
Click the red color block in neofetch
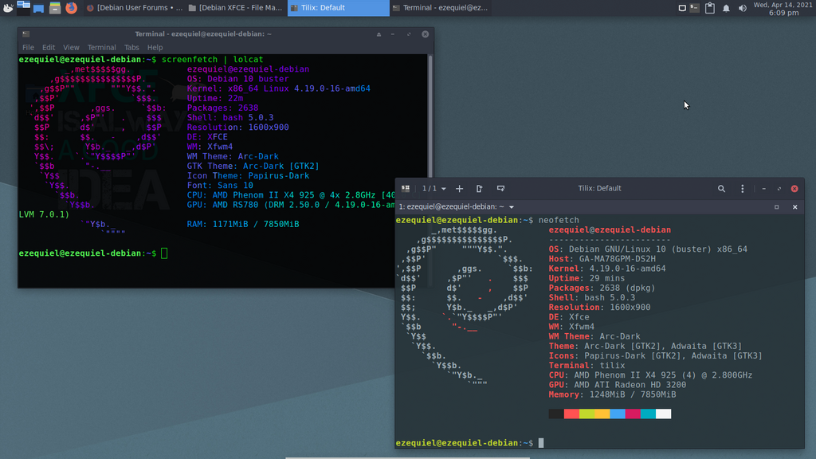[571, 414]
